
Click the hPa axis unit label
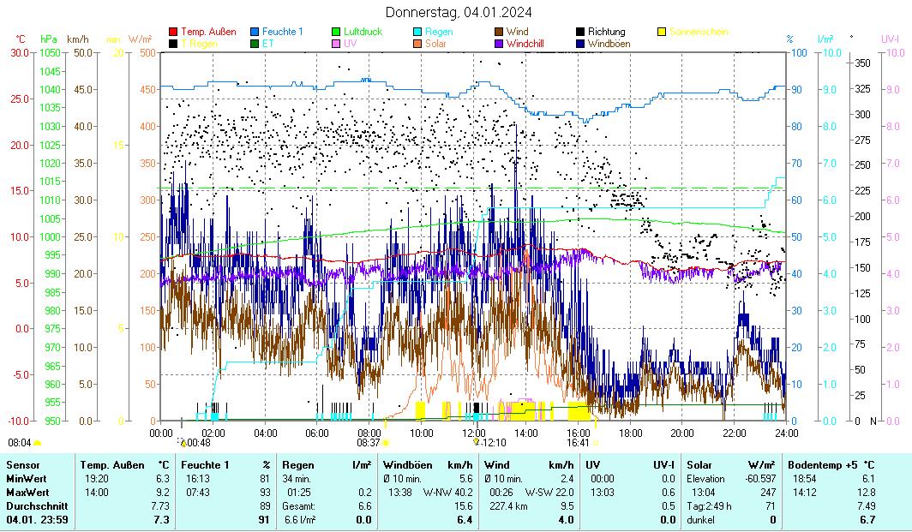pyautogui.click(x=49, y=39)
